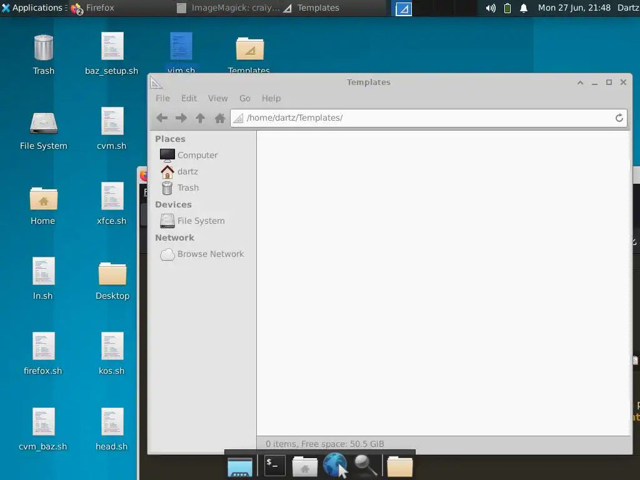This screenshot has height=480, width=640.
Task: Select the File System desktop icon
Action: 44,131
